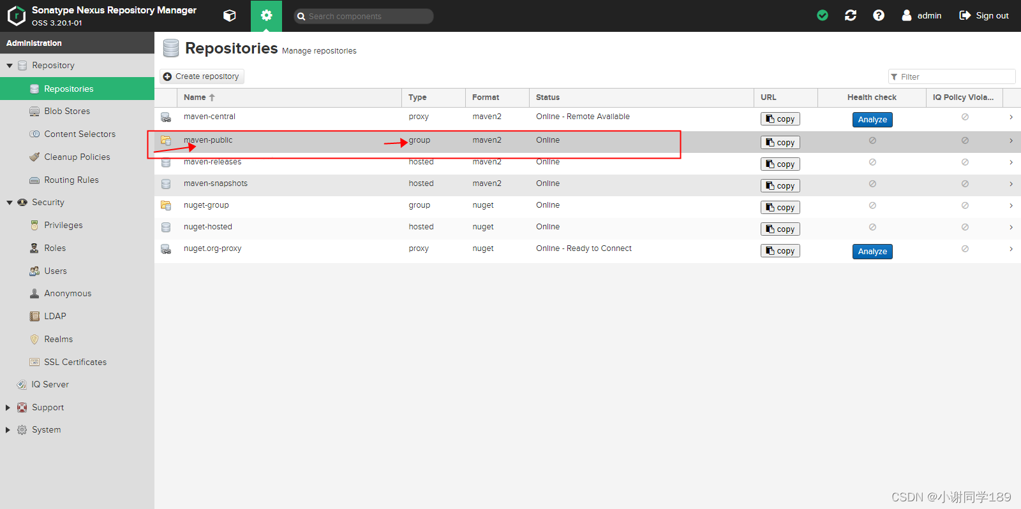This screenshot has width=1021, height=509.
Task: Expand the System tree section
Action: tap(8, 430)
